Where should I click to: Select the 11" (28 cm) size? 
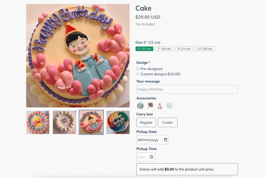[205, 49]
